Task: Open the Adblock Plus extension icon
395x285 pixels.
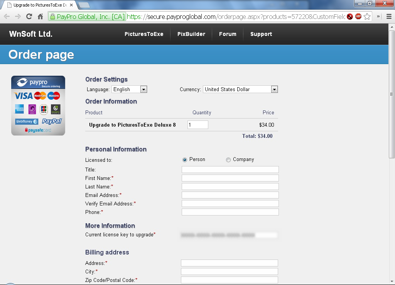Action: click(x=358, y=17)
